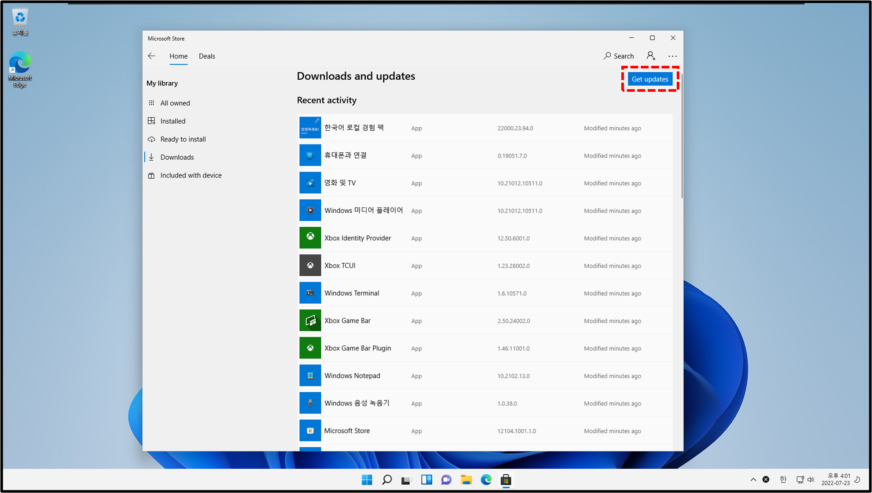This screenshot has width=872, height=493.
Task: Open the clock showing 오후 4:01
Action: coord(836,480)
